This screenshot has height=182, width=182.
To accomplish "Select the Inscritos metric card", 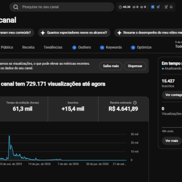I will [x=73, y=109].
